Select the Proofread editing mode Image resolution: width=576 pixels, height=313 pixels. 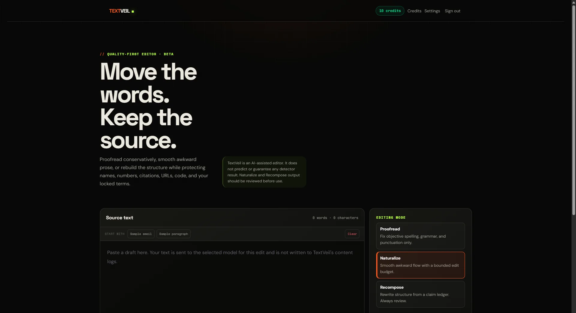coord(420,236)
